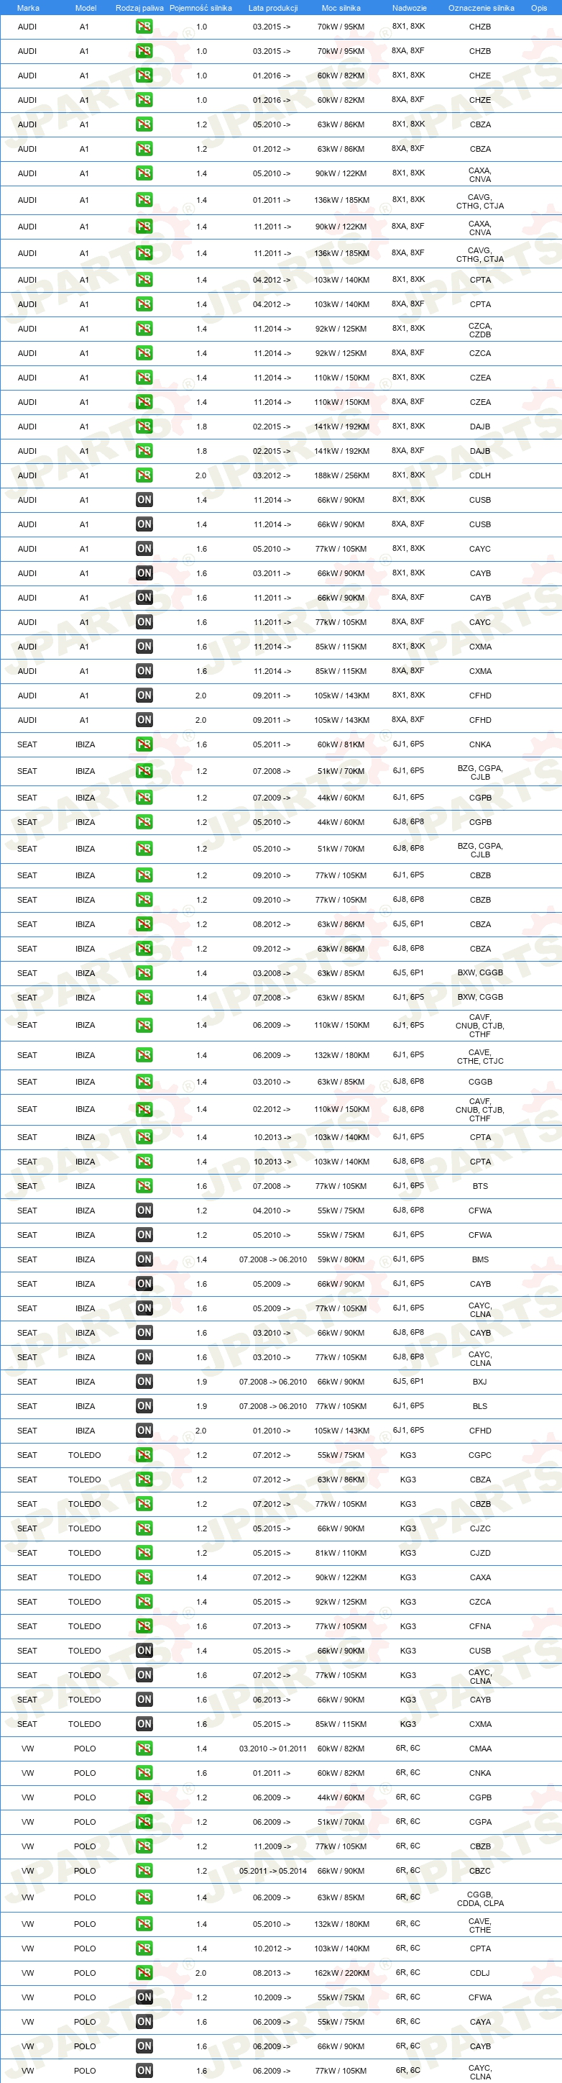Click the CFNA engine code

coord(479,1626)
